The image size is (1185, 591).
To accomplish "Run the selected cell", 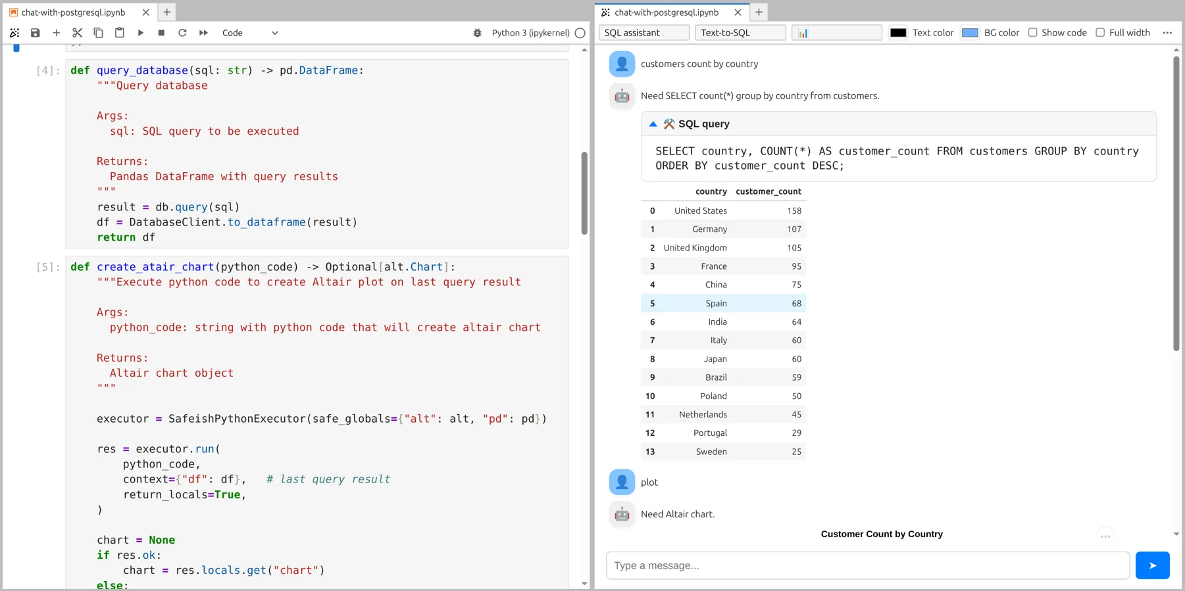I will (140, 33).
